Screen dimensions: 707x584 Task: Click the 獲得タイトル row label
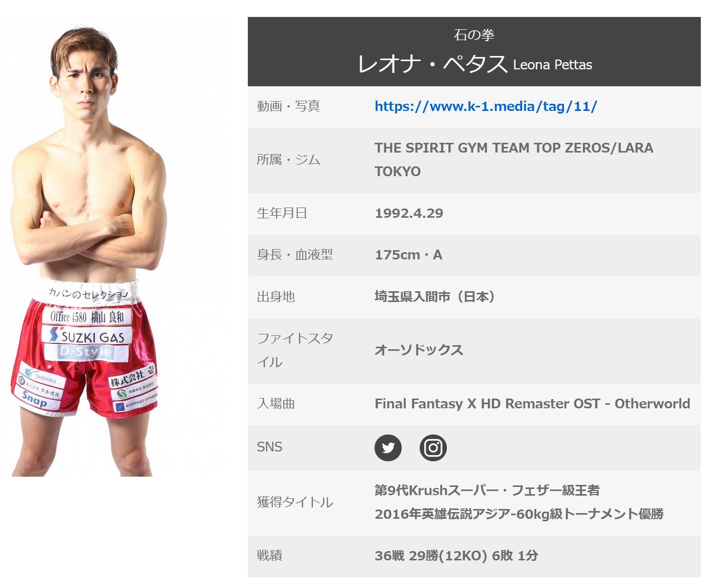click(295, 502)
